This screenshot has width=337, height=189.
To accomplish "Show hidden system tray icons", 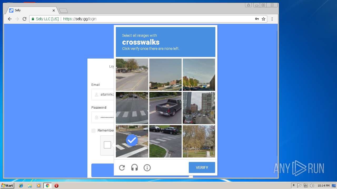I will coord(294,186).
